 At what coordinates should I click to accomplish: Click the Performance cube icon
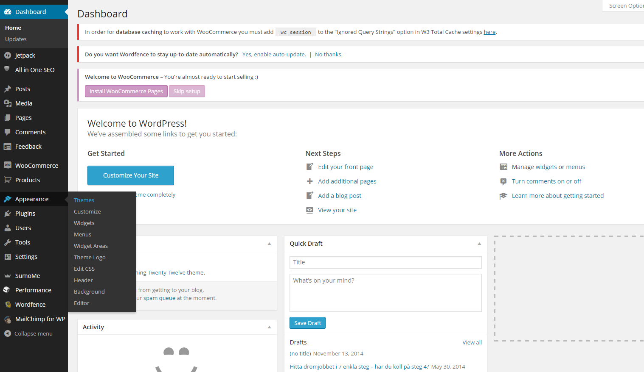tap(7, 290)
